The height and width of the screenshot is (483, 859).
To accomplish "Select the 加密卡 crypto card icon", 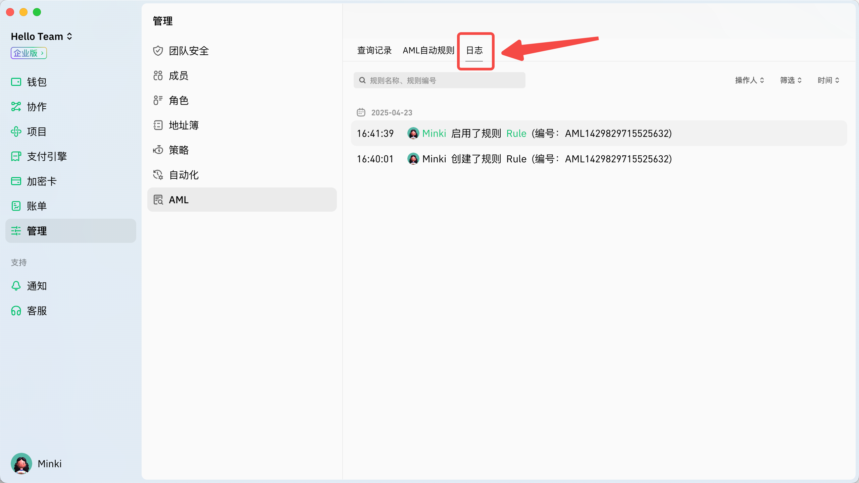I will (16, 181).
